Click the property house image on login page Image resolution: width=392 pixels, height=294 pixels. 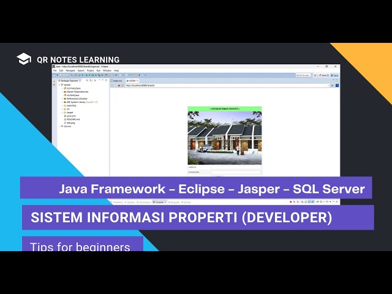coord(225,138)
